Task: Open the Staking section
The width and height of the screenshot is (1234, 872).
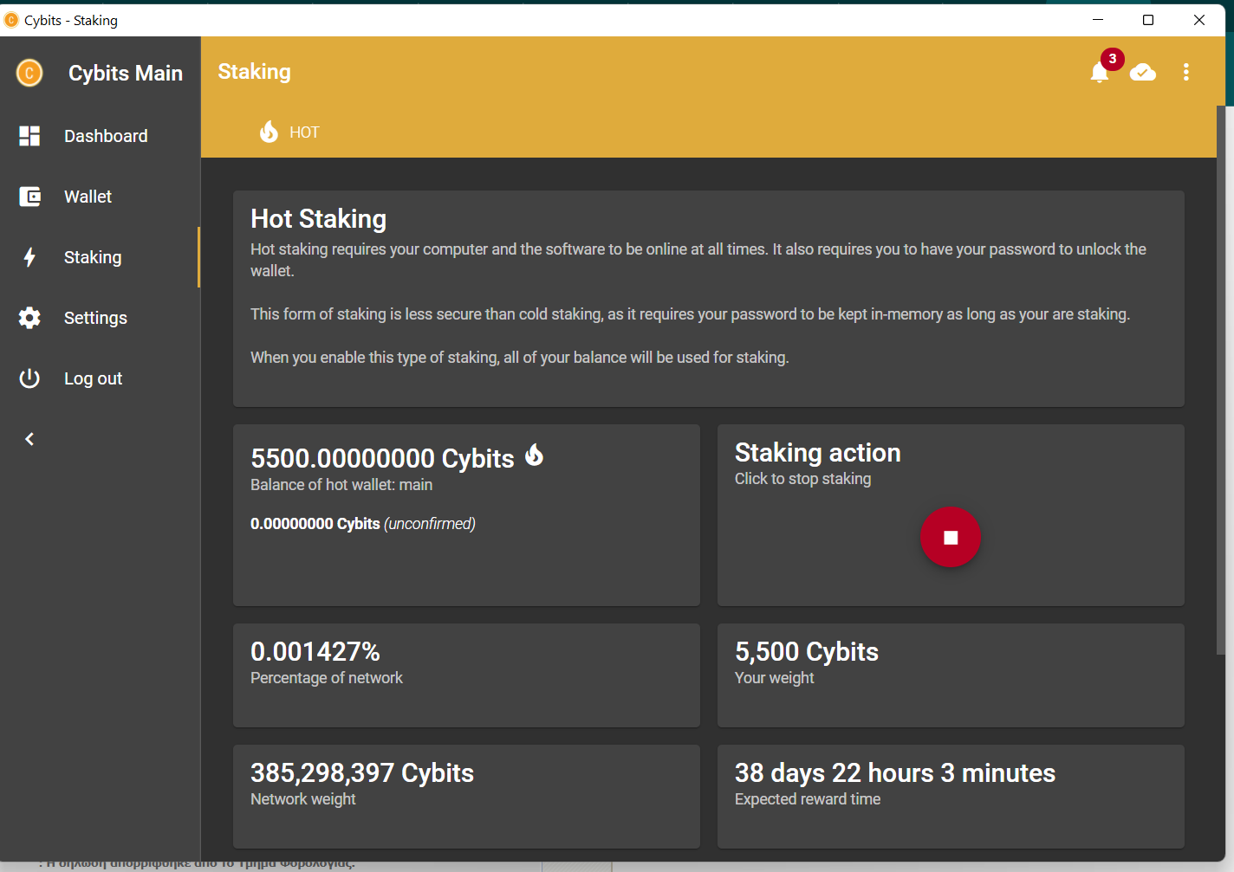Action: pos(92,256)
